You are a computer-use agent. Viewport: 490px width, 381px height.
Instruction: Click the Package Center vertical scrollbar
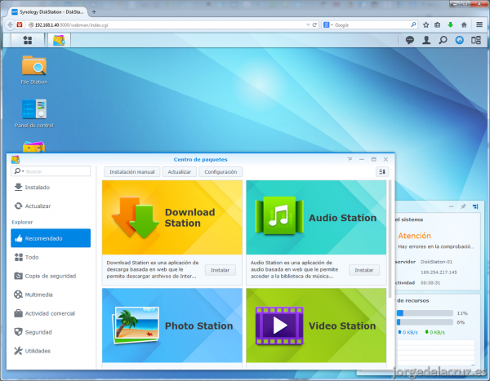(x=390, y=239)
